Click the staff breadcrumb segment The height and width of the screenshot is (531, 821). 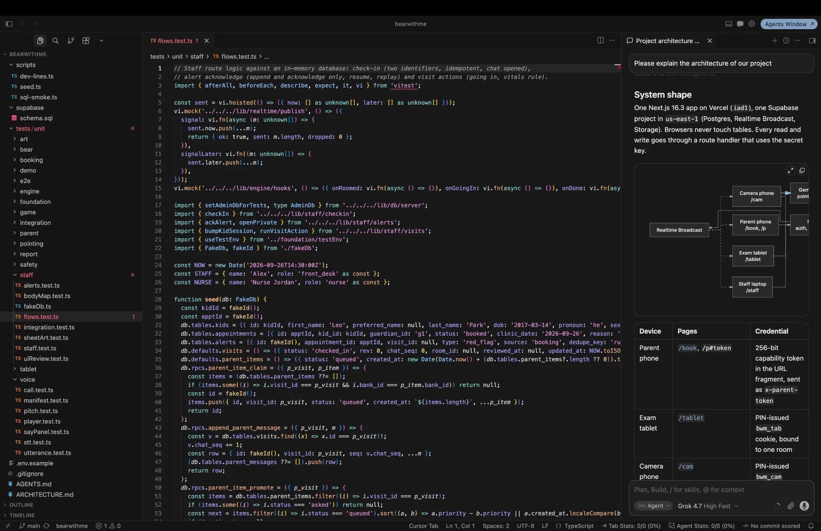coord(197,57)
